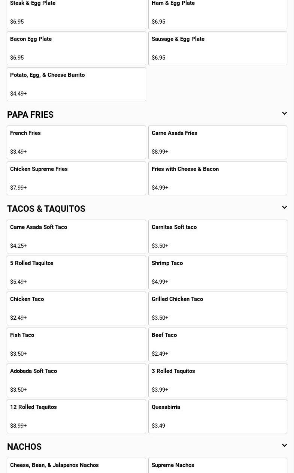Select Adobada Soft Taco item
Viewport: 294px width, 473px height.
(x=76, y=380)
